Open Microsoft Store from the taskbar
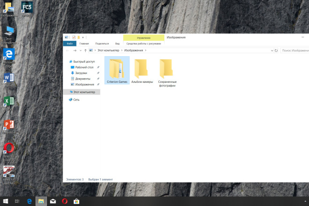This screenshot has height=206, width=309. click(76, 201)
